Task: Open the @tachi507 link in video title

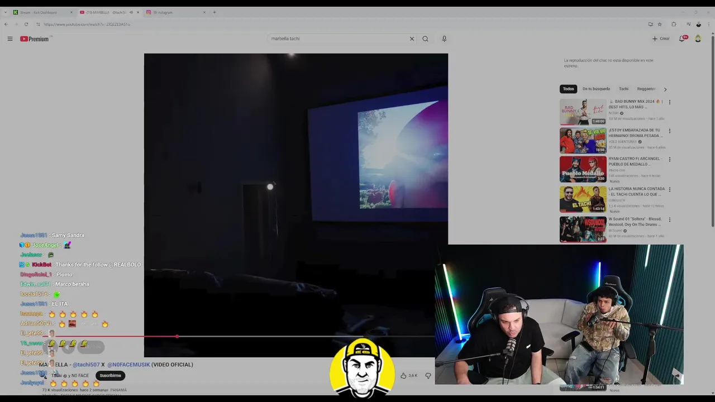Action: 86,365
